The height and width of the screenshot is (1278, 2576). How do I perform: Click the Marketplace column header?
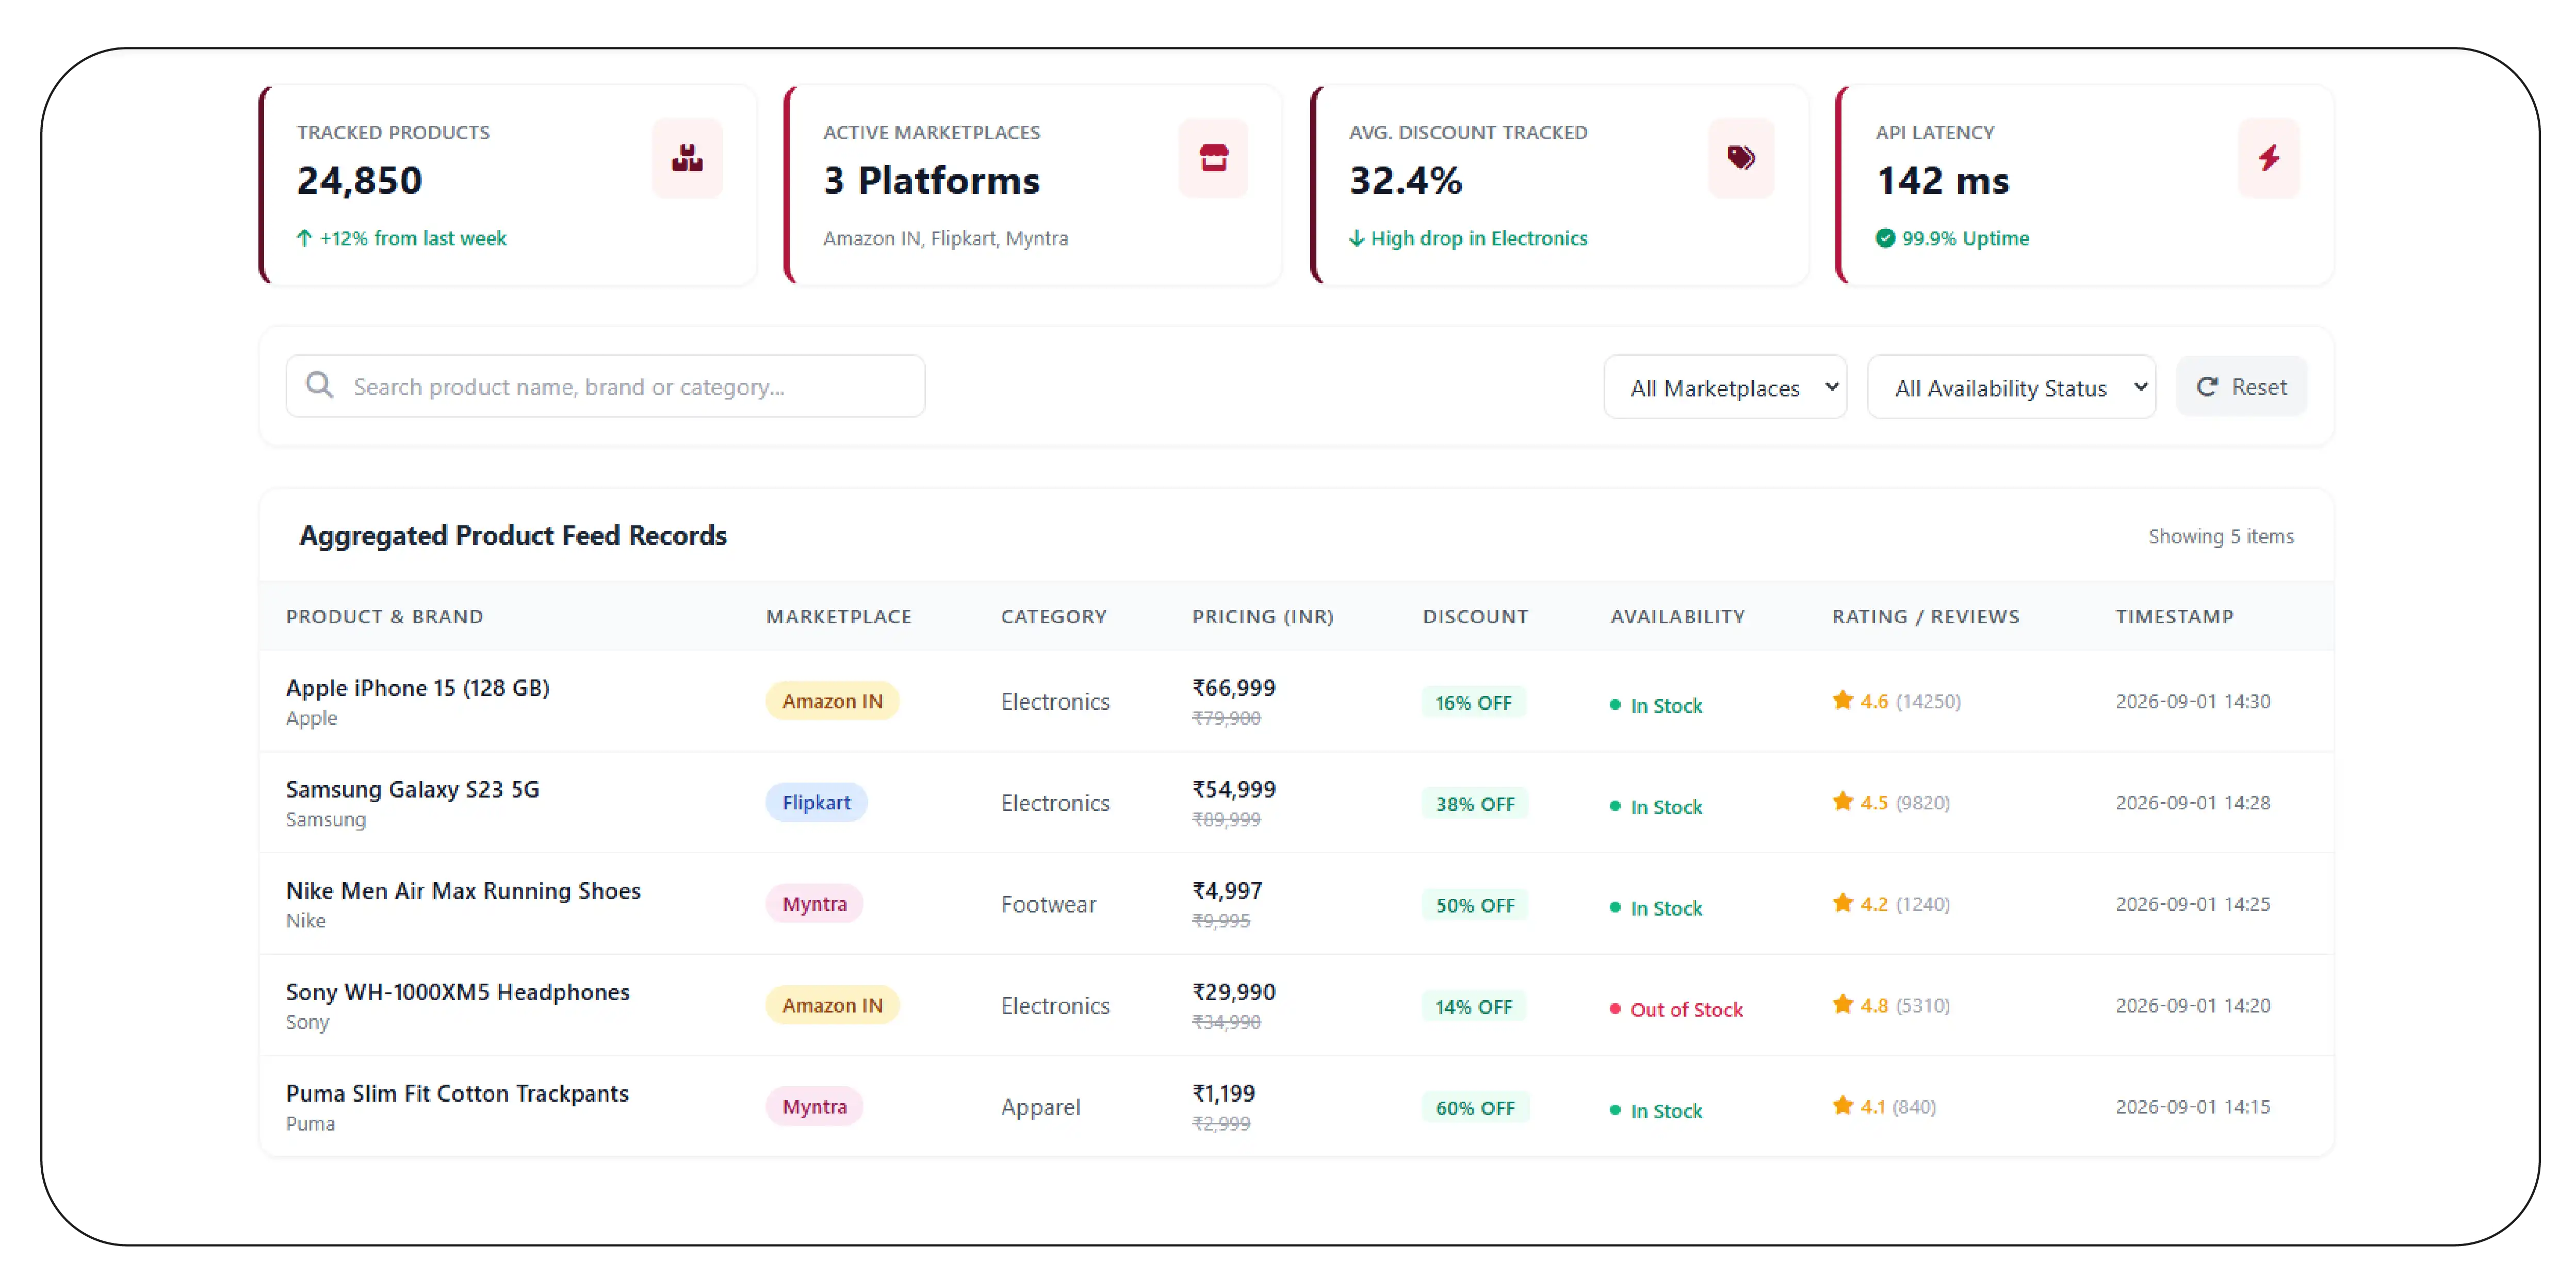click(838, 617)
